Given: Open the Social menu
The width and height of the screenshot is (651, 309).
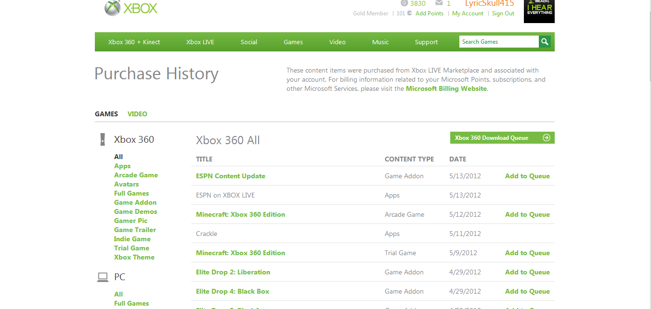Looking at the screenshot, I should (x=249, y=42).
